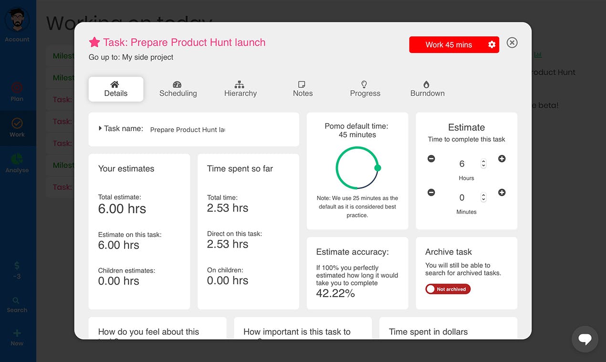This screenshot has width=606, height=362.
Task: Toggle the Not archived switch
Action: (448, 289)
